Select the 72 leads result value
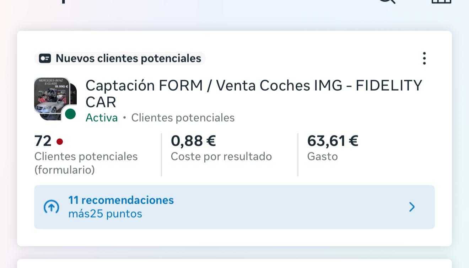Image resolution: width=469 pixels, height=268 pixels. pos(43,141)
